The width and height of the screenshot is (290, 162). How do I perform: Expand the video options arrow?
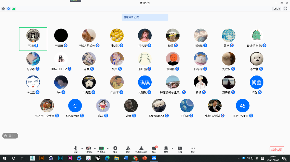(x=95, y=148)
